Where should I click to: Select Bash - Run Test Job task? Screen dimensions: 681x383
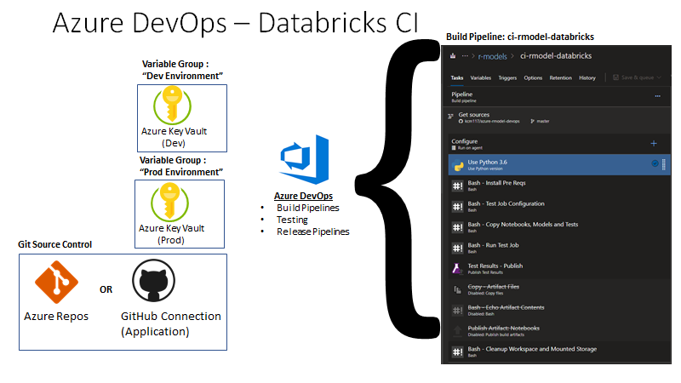tap(559, 249)
